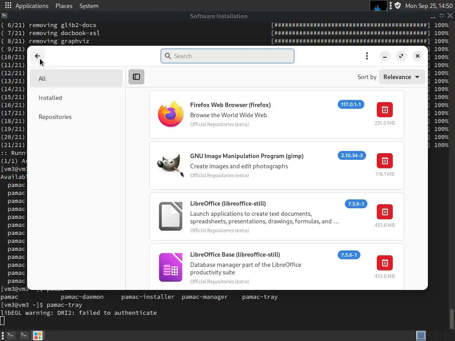Click GIMP version badge 2.10.34-3
Viewport: 455px width, 341px height.
pyautogui.click(x=352, y=155)
